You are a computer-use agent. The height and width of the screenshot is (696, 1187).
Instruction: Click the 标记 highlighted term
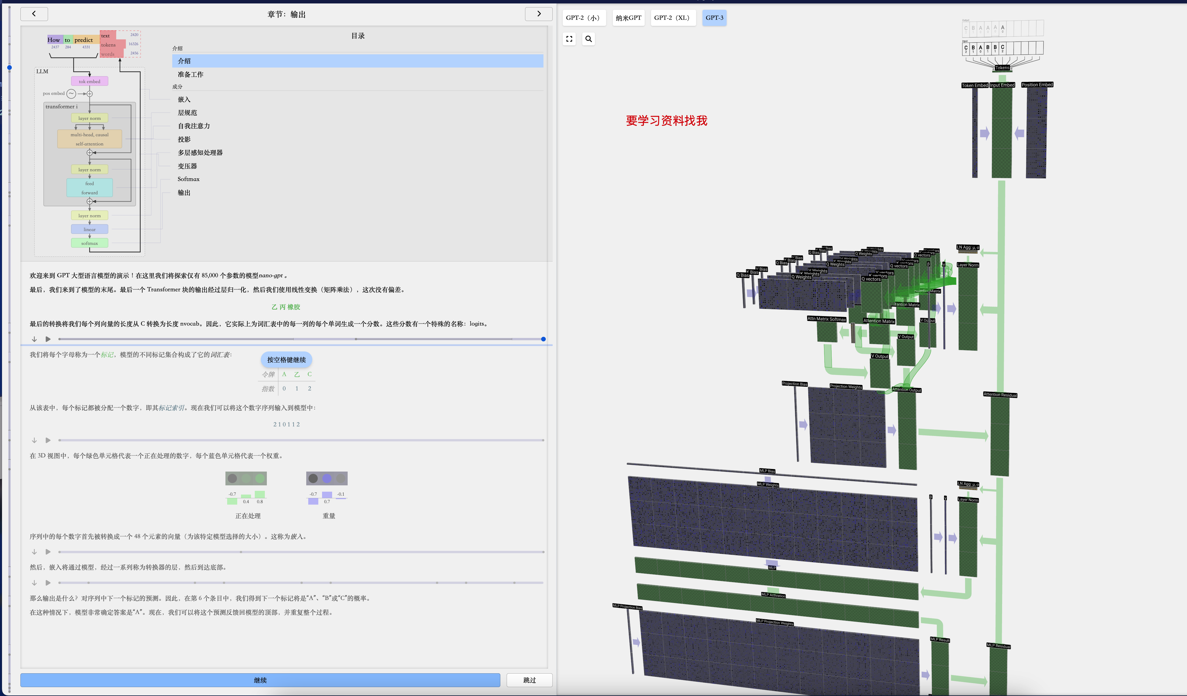point(107,354)
